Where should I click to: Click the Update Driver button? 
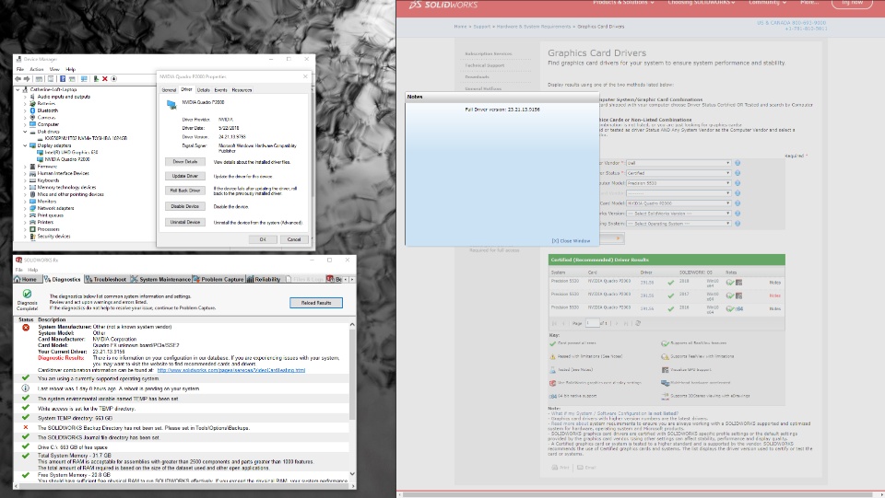click(185, 177)
